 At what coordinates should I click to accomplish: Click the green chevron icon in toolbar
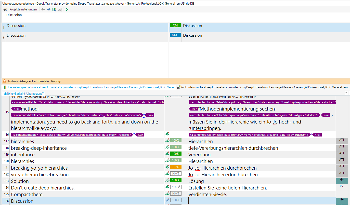tap(67, 9)
